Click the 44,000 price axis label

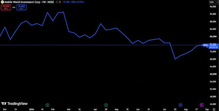(213, 104)
